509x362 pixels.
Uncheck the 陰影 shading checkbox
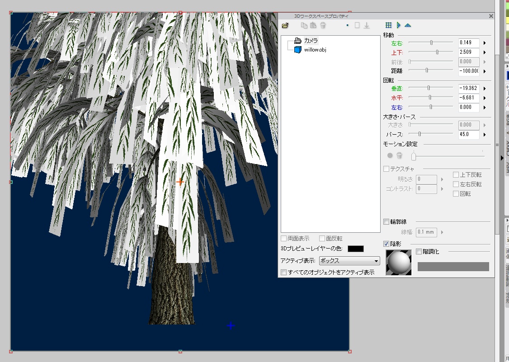(x=386, y=244)
